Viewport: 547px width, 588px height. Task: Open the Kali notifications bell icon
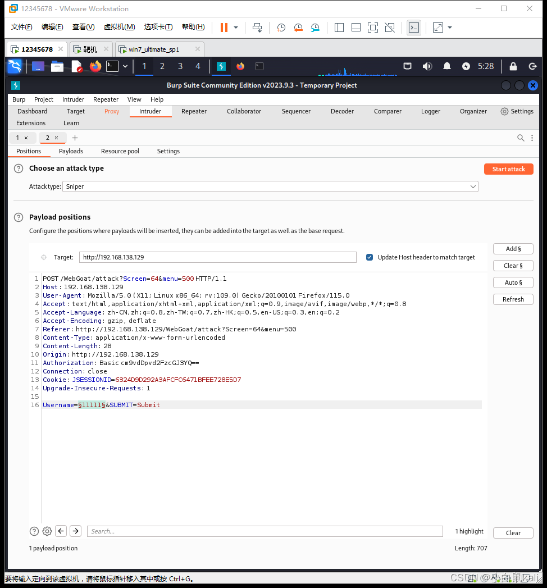pos(447,66)
